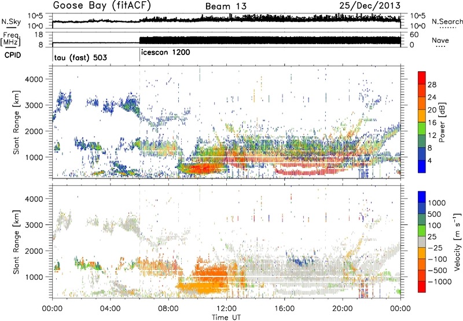Click the "Power [dB]" colorbar title

[442, 122]
